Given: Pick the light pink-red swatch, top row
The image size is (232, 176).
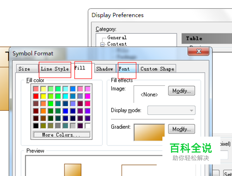Looking at the screenshot, I should tap(36, 89).
